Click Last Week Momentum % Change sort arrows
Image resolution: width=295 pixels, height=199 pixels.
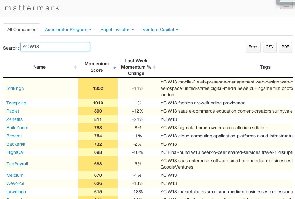click(x=154, y=67)
